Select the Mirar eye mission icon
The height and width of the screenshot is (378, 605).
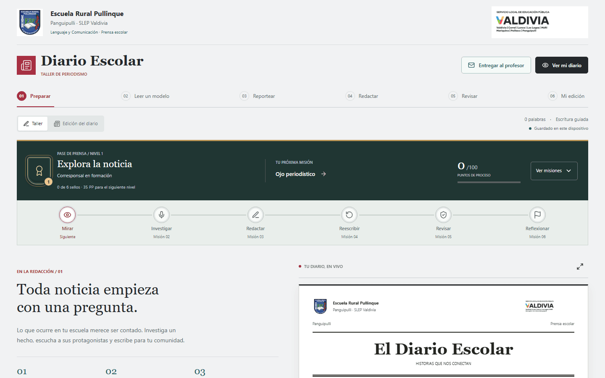(67, 215)
